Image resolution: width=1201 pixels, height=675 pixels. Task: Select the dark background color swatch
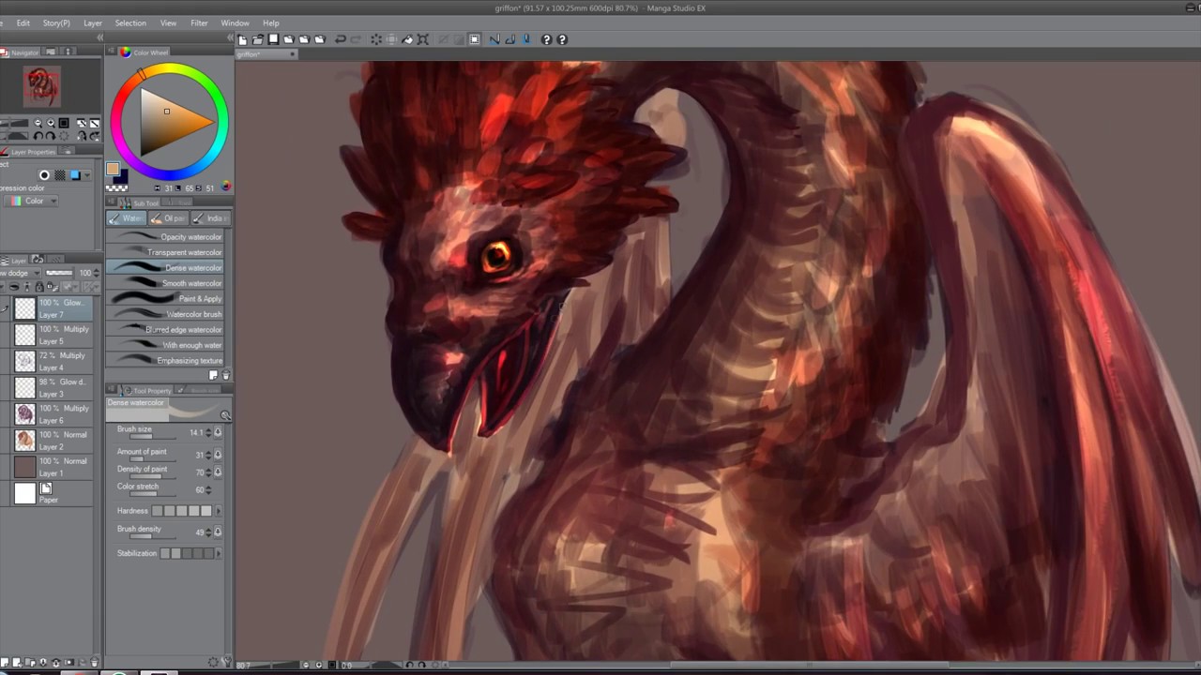pos(120,177)
